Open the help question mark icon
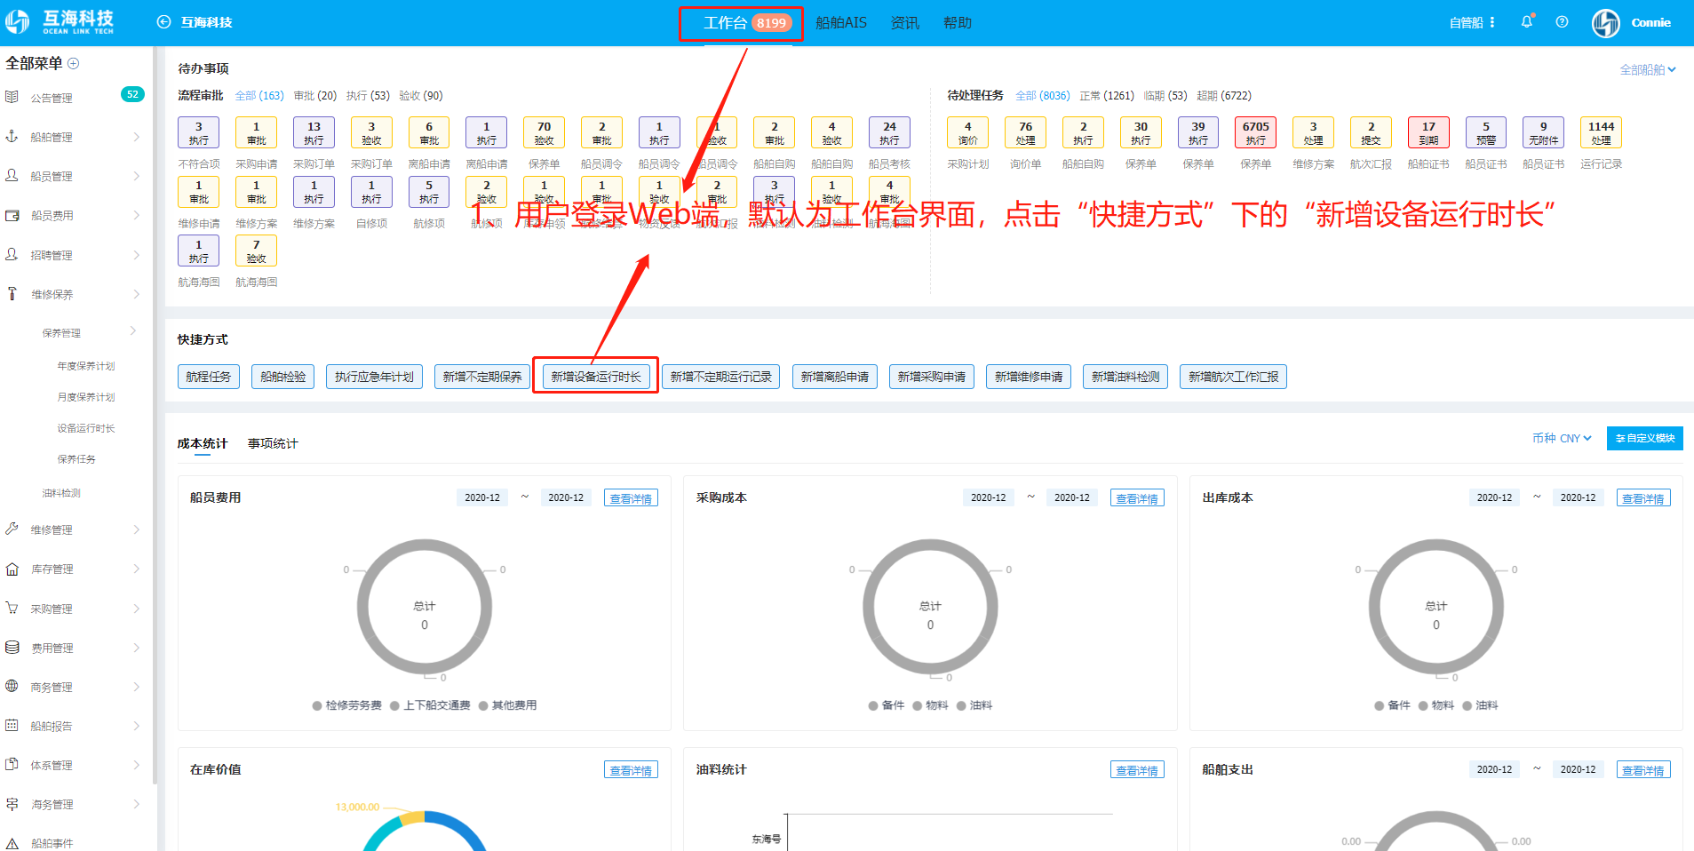Viewport: 1694px width, 851px height. pyautogui.click(x=1562, y=22)
